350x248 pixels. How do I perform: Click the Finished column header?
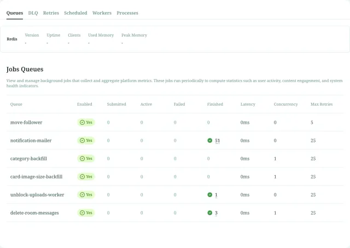(215, 104)
